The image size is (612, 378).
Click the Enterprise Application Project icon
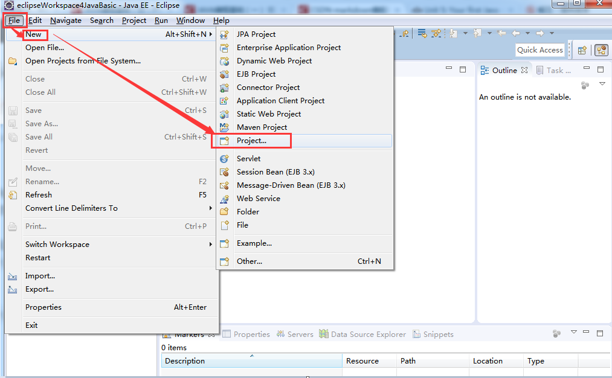pos(224,48)
